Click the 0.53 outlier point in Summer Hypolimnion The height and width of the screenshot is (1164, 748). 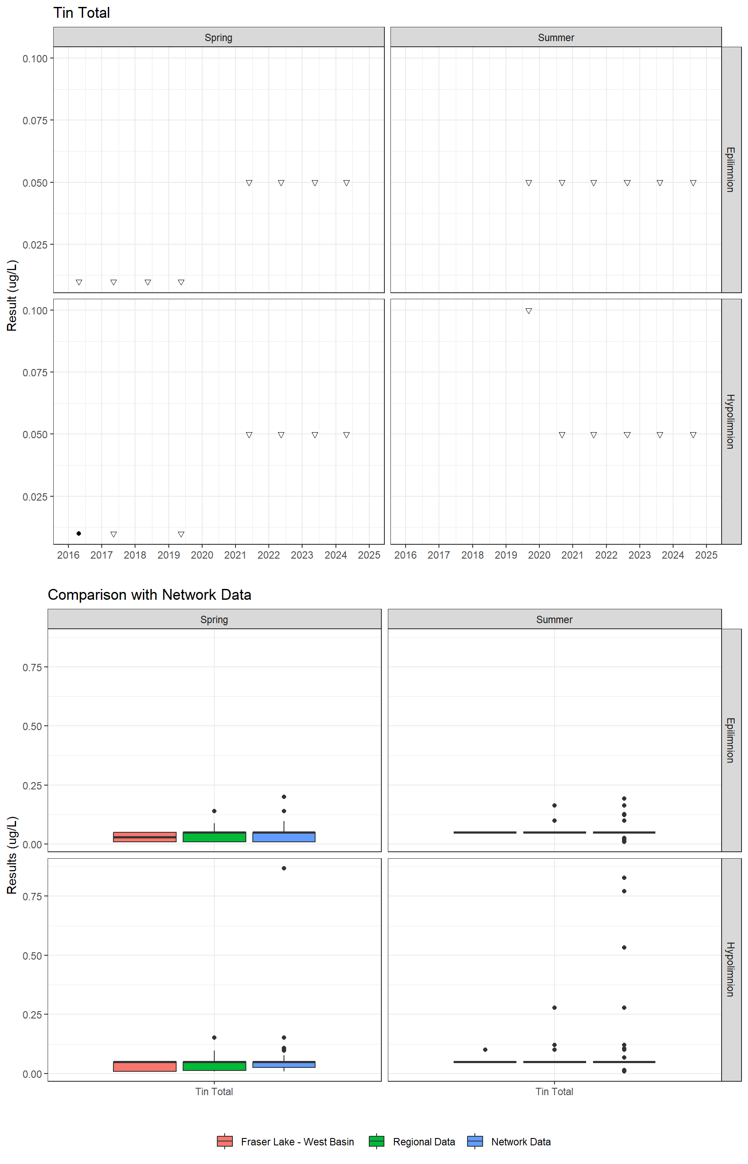click(x=624, y=947)
